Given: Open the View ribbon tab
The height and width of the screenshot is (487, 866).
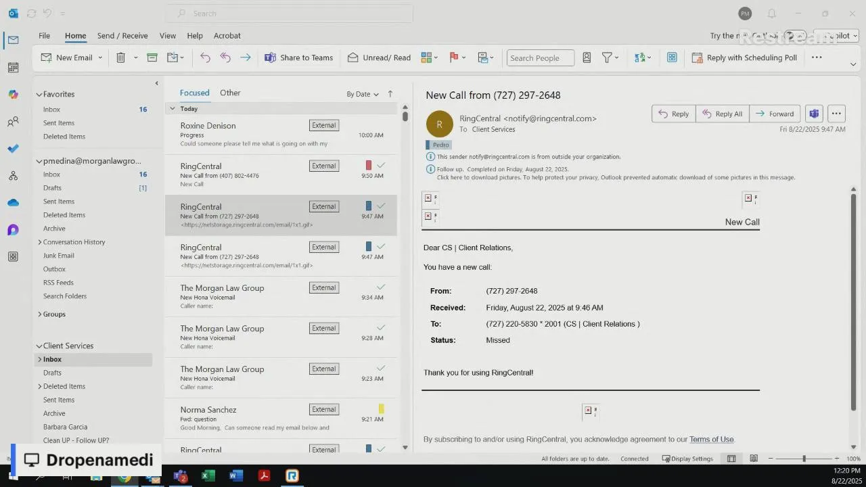Looking at the screenshot, I should tap(168, 36).
